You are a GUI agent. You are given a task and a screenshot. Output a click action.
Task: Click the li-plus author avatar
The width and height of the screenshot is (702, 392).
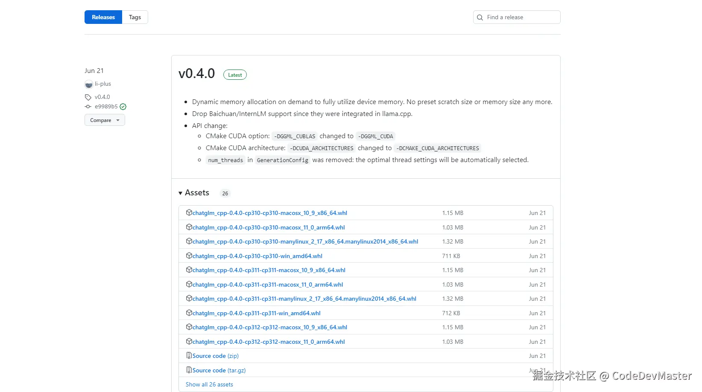[89, 84]
